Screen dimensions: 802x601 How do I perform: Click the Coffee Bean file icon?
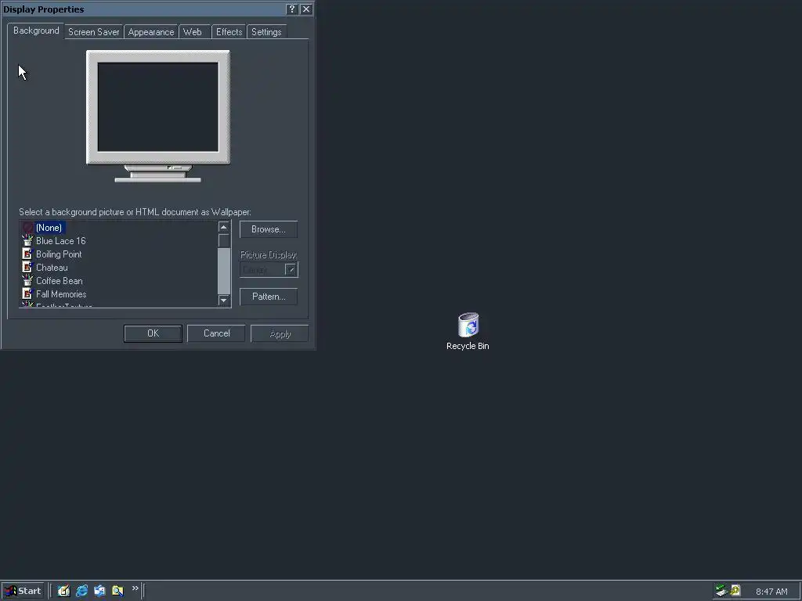tap(27, 281)
